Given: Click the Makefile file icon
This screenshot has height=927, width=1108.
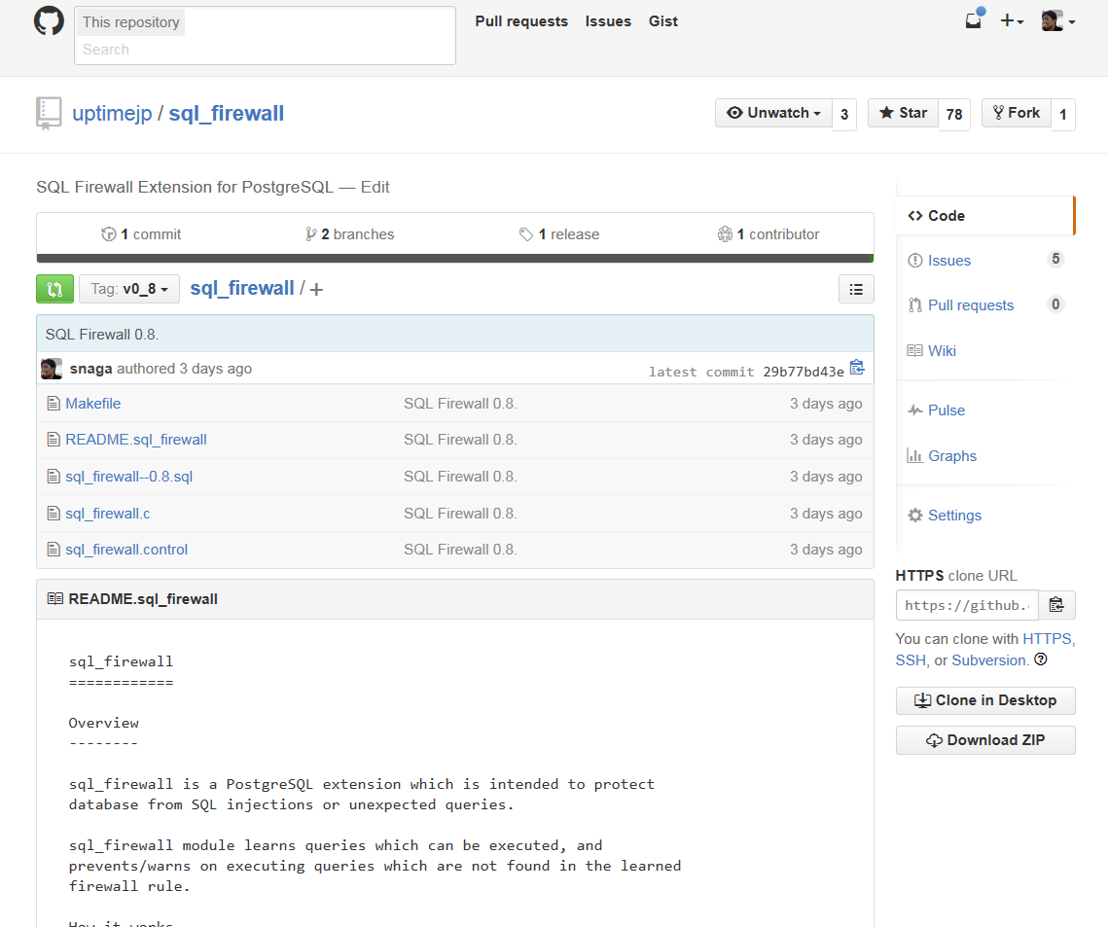Looking at the screenshot, I should point(53,404).
